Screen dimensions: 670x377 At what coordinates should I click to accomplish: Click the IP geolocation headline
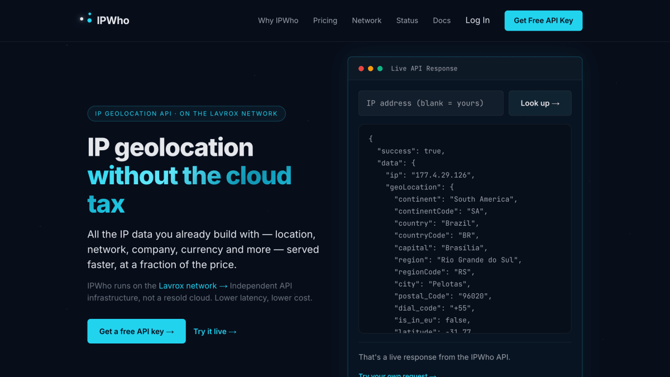[170, 148]
